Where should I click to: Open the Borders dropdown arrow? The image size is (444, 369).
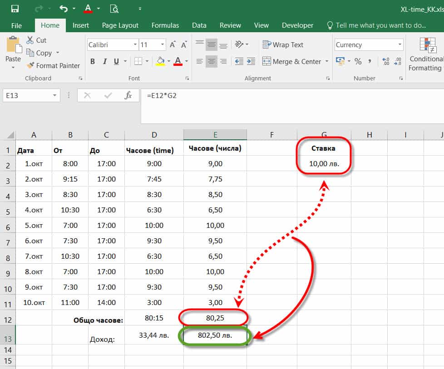pos(147,61)
